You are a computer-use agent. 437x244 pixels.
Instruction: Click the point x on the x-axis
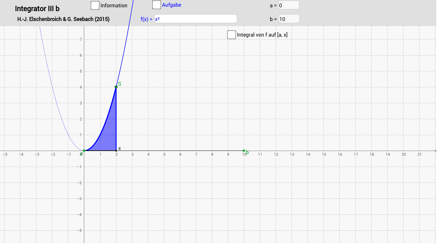click(x=116, y=151)
